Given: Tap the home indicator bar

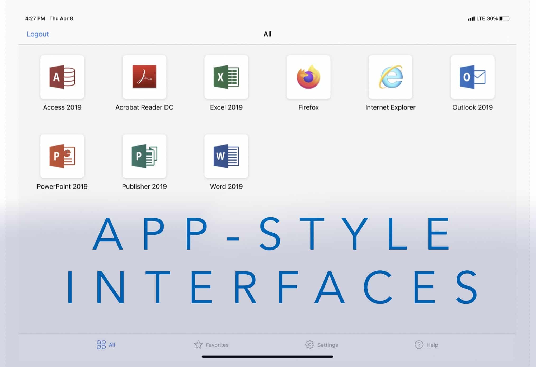Looking at the screenshot, I should point(267,357).
